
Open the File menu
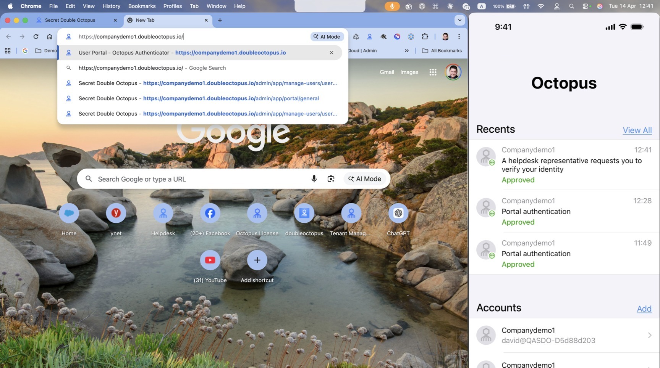tap(53, 6)
